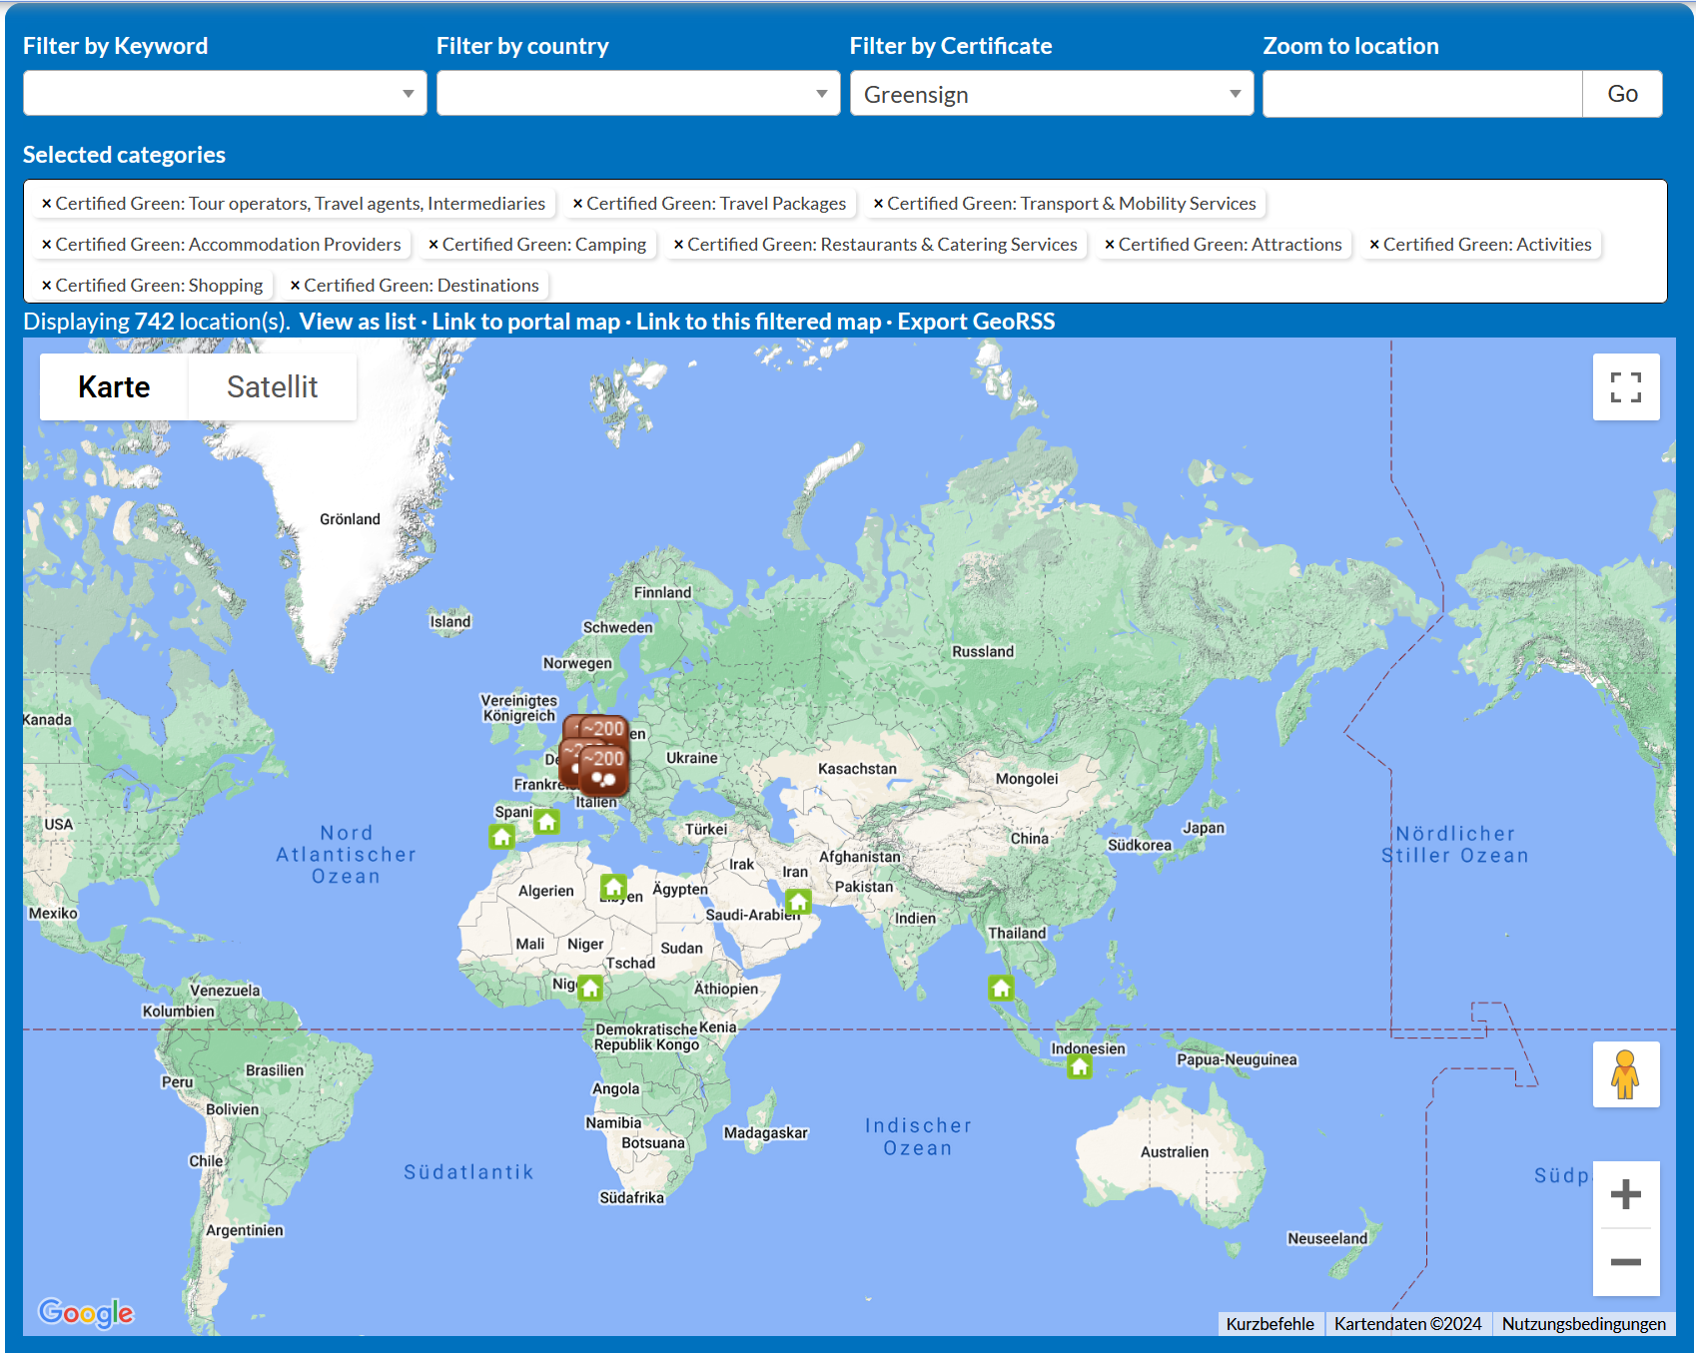Zoom out with the minus icon
This screenshot has height=1355, width=1696.
[1625, 1262]
